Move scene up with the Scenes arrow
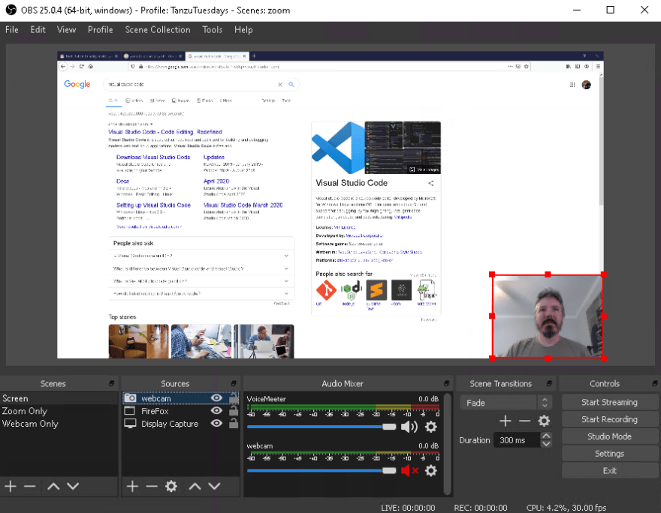 [53, 487]
